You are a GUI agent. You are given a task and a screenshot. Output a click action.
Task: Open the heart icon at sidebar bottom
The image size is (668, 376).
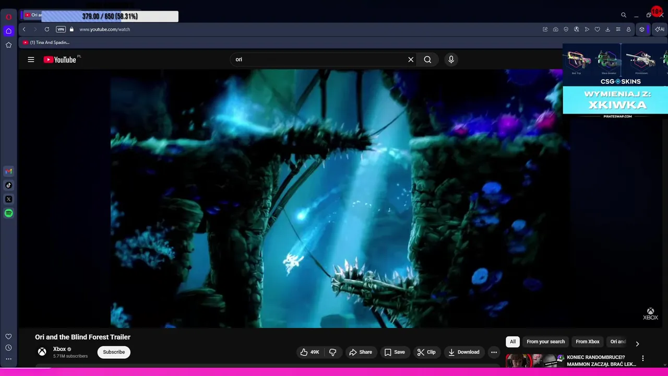click(8, 336)
